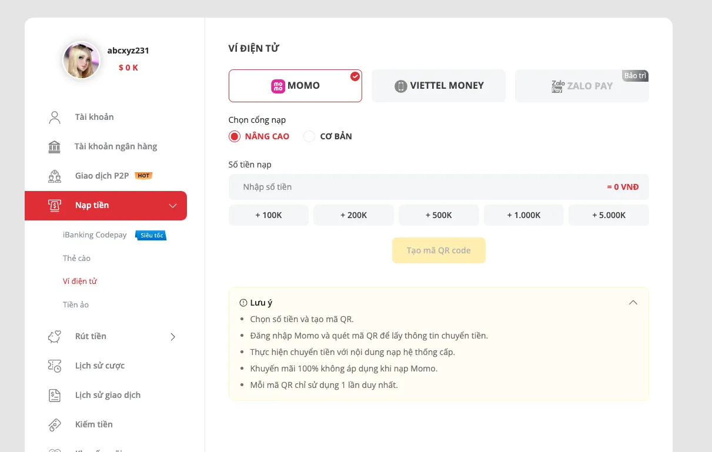The image size is (712, 452).
Task: Add 1.000K to deposit amount
Action: pos(524,215)
